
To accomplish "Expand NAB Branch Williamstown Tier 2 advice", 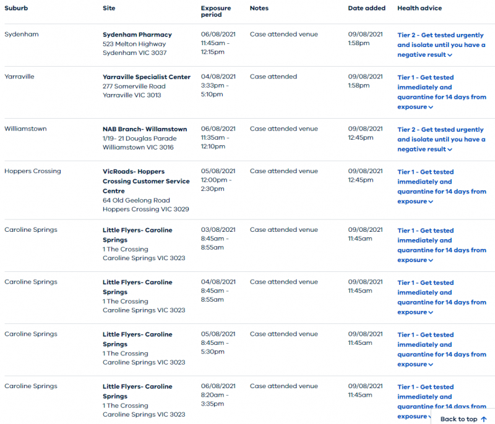I will 441,140.
